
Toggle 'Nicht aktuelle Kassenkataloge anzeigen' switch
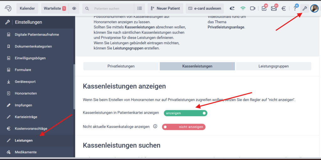[x=184, y=127]
